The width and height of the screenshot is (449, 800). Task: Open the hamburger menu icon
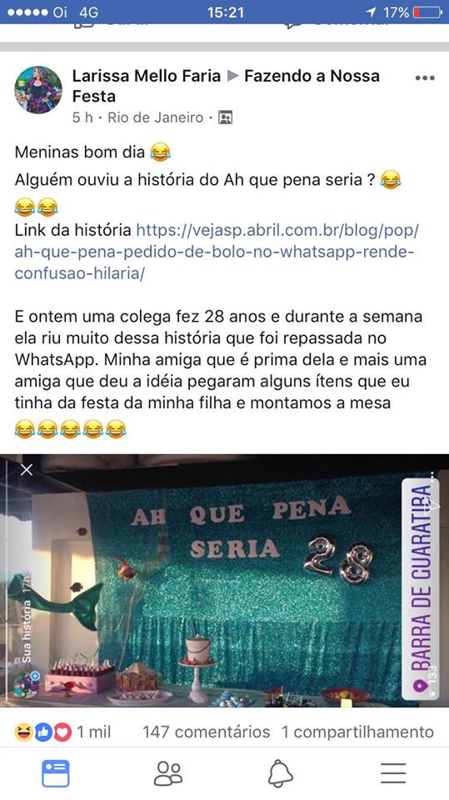(x=393, y=773)
